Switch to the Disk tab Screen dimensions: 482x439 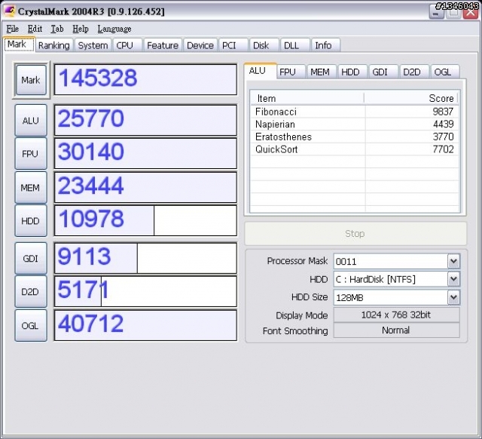264,45
